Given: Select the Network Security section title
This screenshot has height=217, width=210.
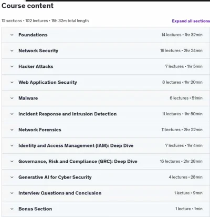Looking at the screenshot, I should [38, 51].
